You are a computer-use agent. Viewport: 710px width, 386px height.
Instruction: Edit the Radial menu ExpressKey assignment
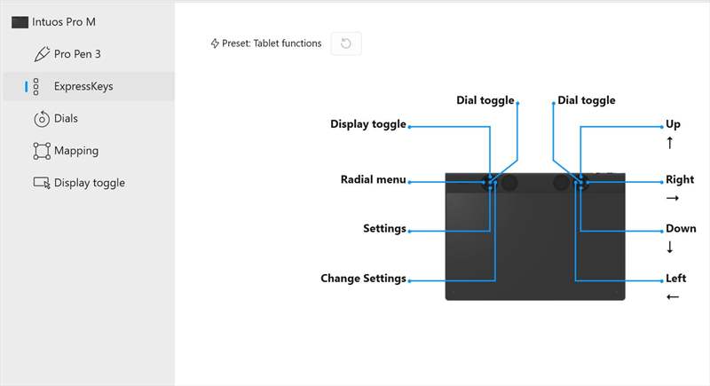(x=373, y=179)
